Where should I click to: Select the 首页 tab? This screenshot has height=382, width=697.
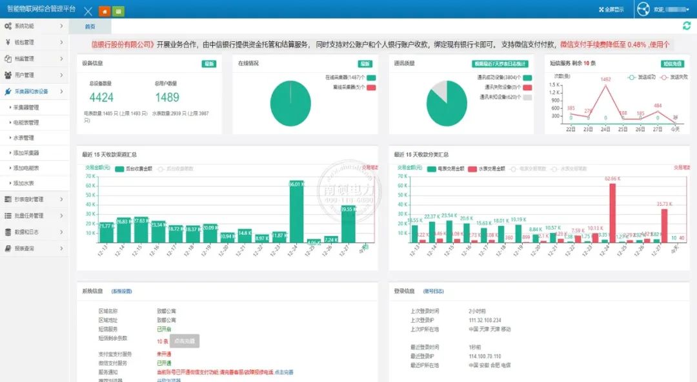coord(90,26)
